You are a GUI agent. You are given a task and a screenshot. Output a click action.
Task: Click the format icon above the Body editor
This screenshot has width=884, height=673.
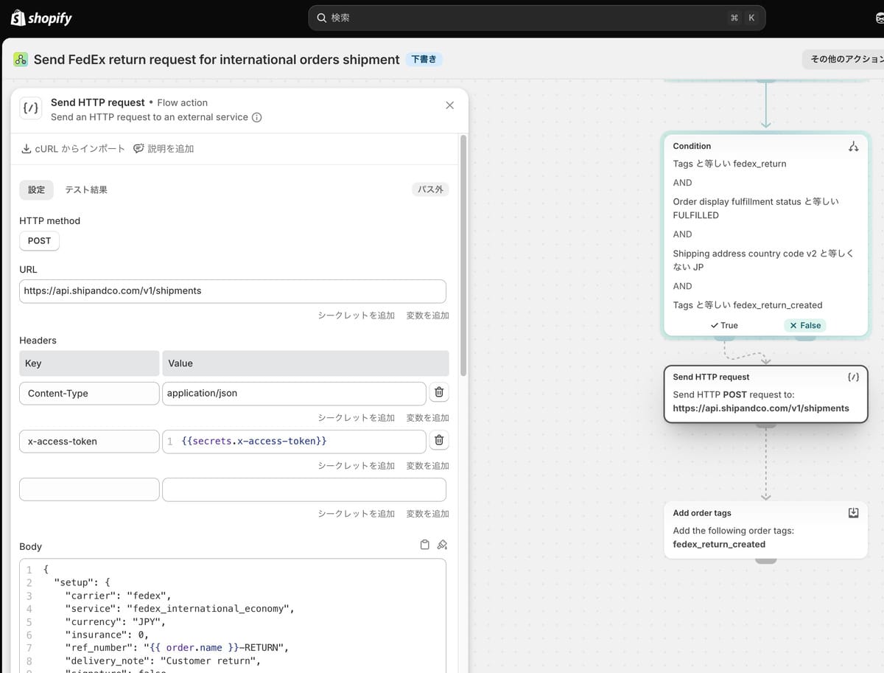coord(442,545)
